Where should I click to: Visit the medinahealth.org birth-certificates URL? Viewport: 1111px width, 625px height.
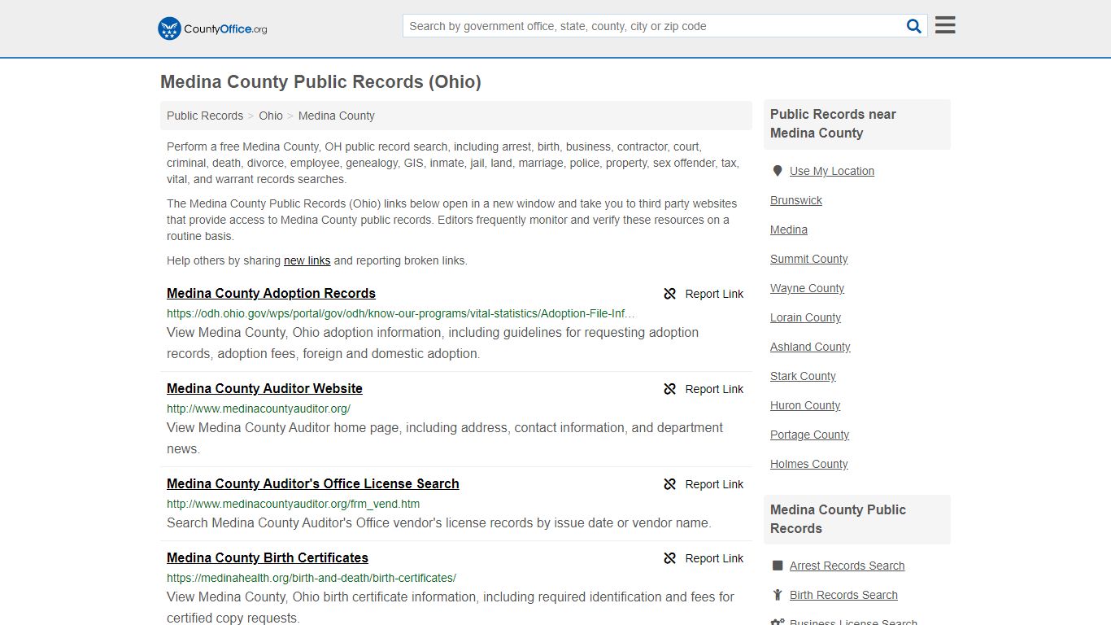tap(312, 578)
